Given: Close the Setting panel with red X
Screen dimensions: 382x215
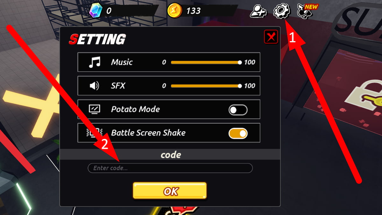Looking at the screenshot, I should (x=271, y=37).
